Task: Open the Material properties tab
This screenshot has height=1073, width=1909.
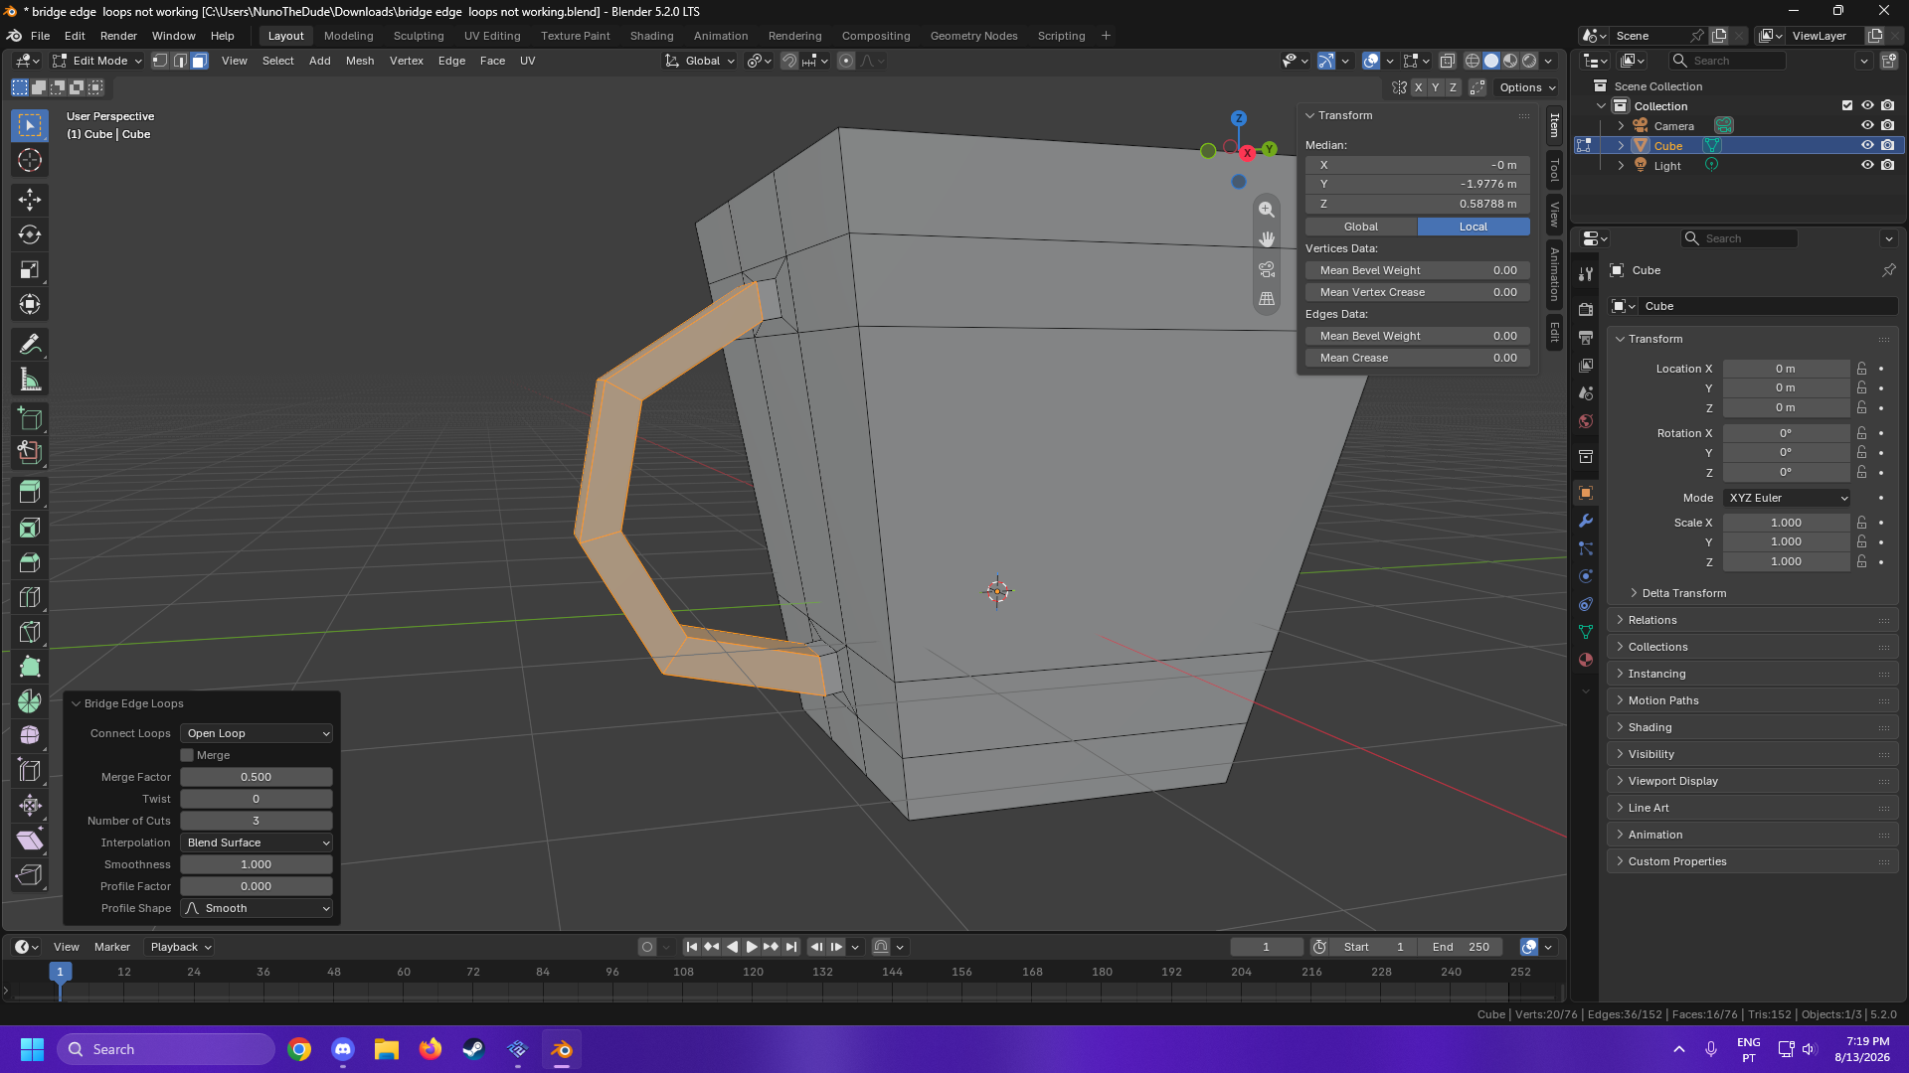Action: (1586, 660)
